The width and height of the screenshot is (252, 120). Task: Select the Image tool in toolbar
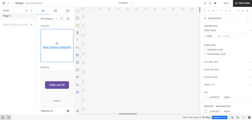[x=77, y=55]
